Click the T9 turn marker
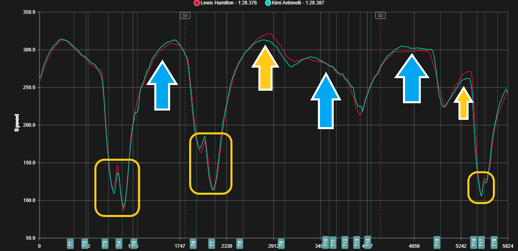The width and height of the screenshot is (518, 251). [281, 244]
